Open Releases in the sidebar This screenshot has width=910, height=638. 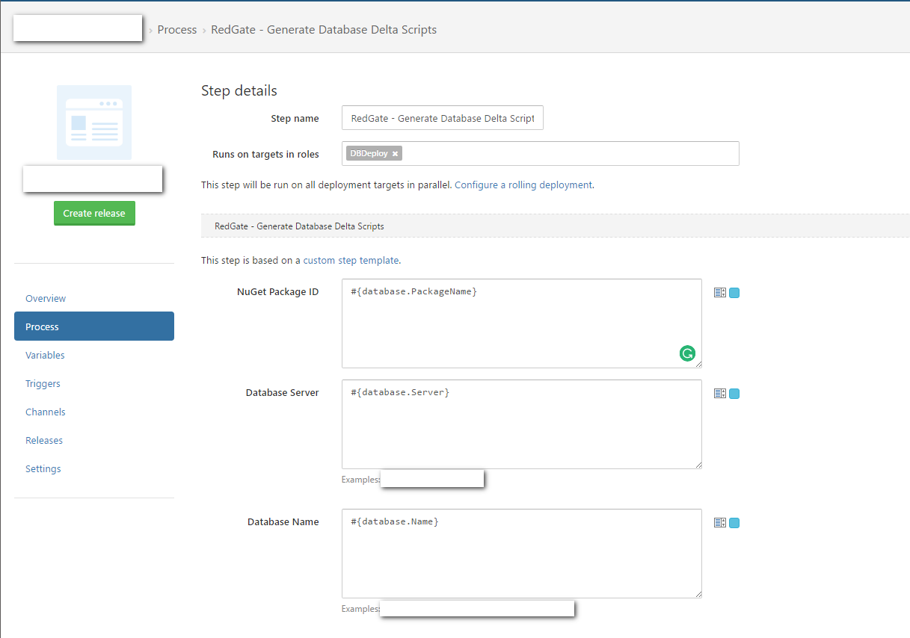[x=44, y=440]
